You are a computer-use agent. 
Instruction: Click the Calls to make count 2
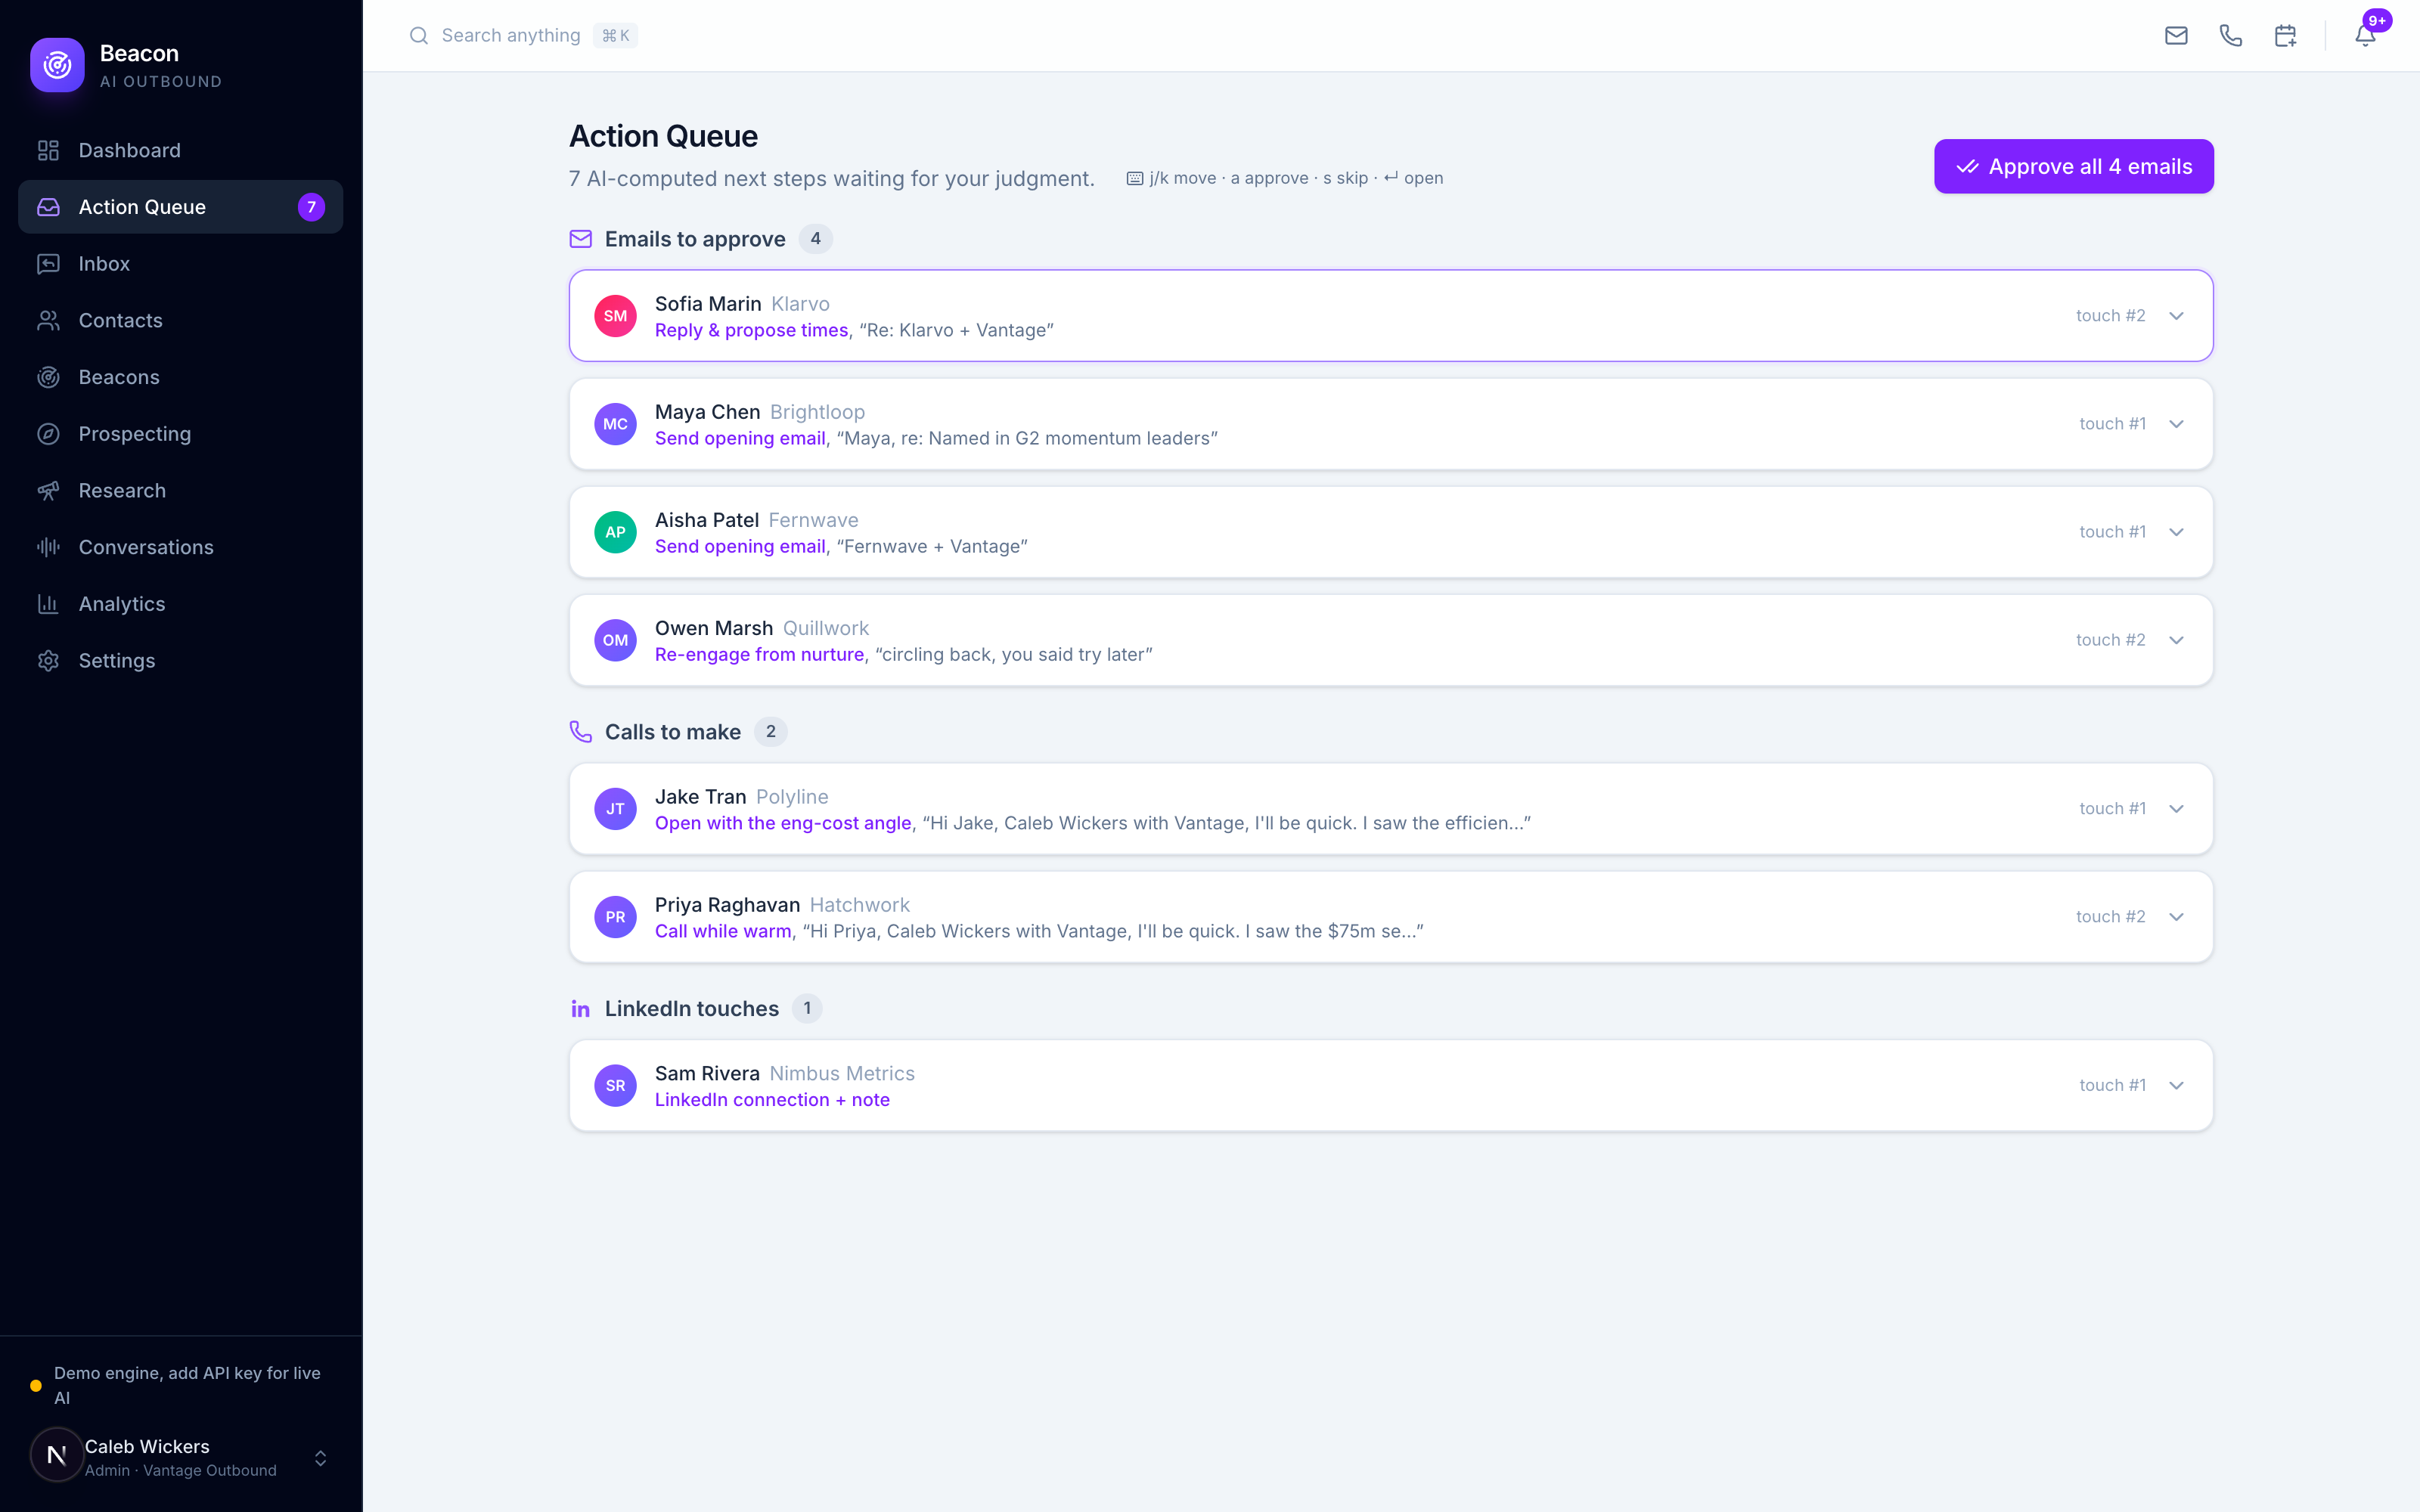click(770, 732)
